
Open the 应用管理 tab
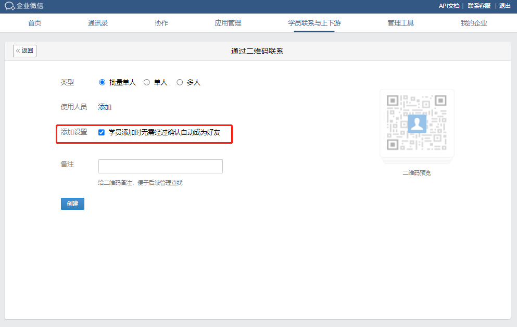point(228,23)
